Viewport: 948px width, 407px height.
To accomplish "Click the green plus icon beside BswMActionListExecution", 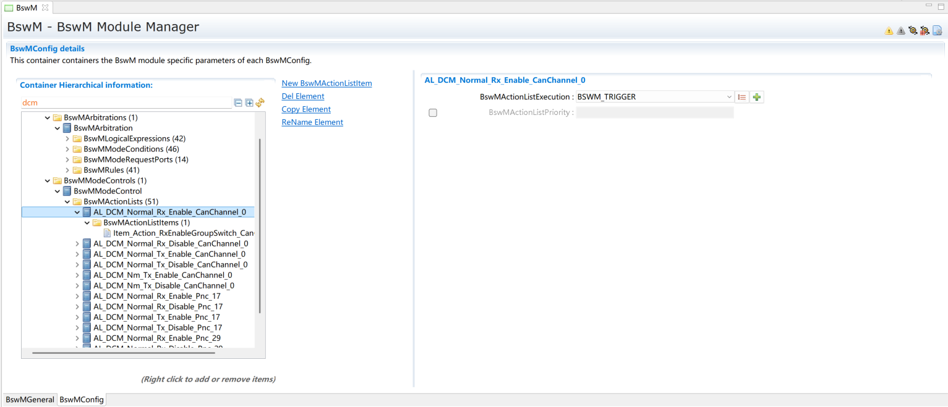I will (756, 97).
